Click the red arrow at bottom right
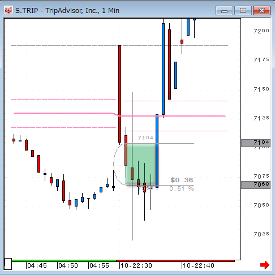This screenshot has width=275, height=275. (265, 265)
